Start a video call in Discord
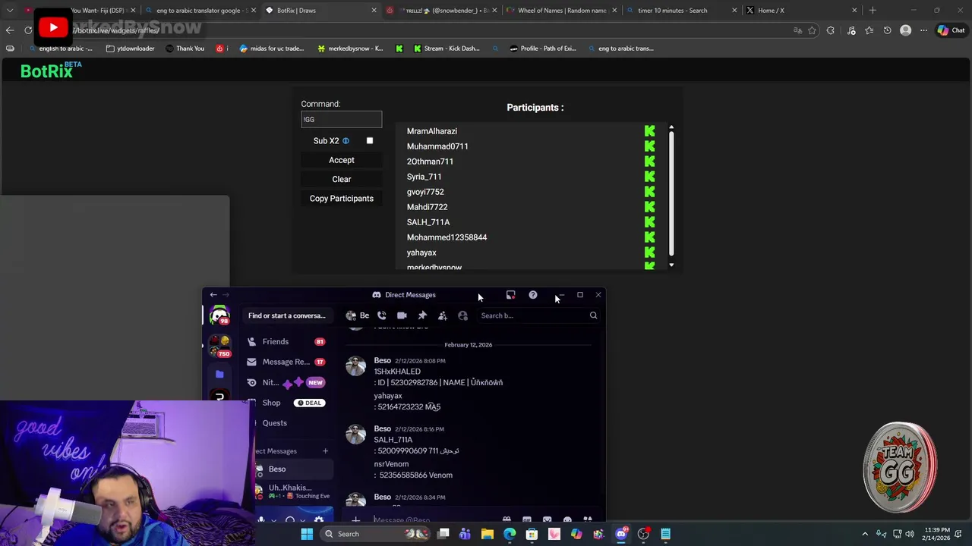Image resolution: width=972 pixels, height=546 pixels. click(402, 315)
